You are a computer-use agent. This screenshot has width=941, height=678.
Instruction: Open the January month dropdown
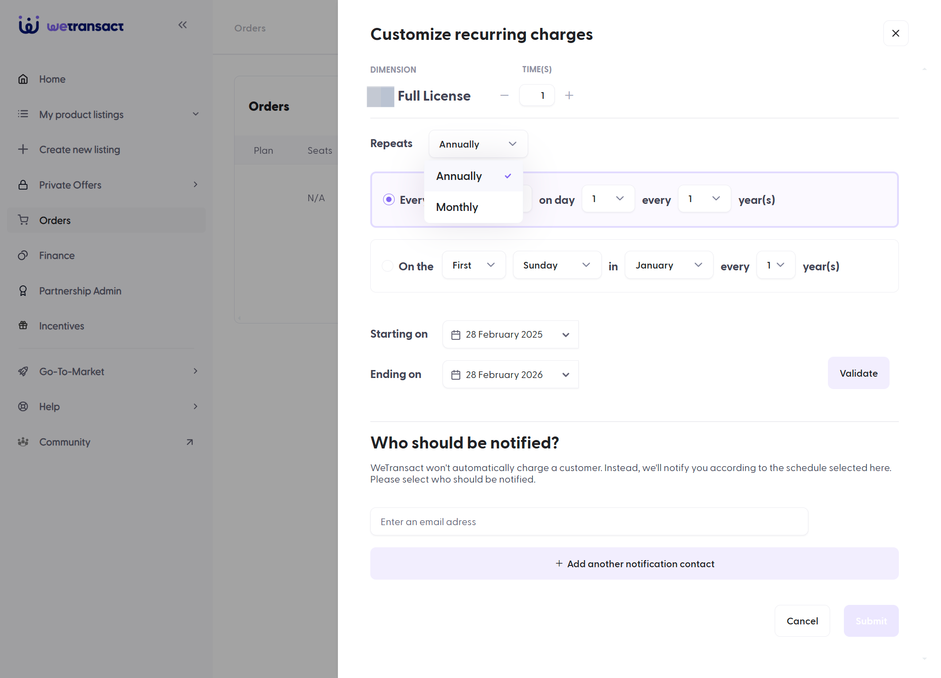tap(669, 265)
